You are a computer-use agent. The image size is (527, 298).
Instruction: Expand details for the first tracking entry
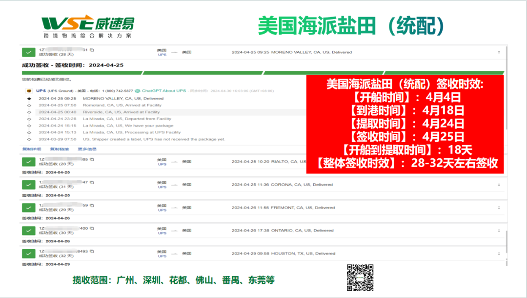(x=499, y=52)
